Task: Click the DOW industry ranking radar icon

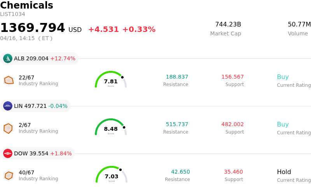Action: pos(9,176)
